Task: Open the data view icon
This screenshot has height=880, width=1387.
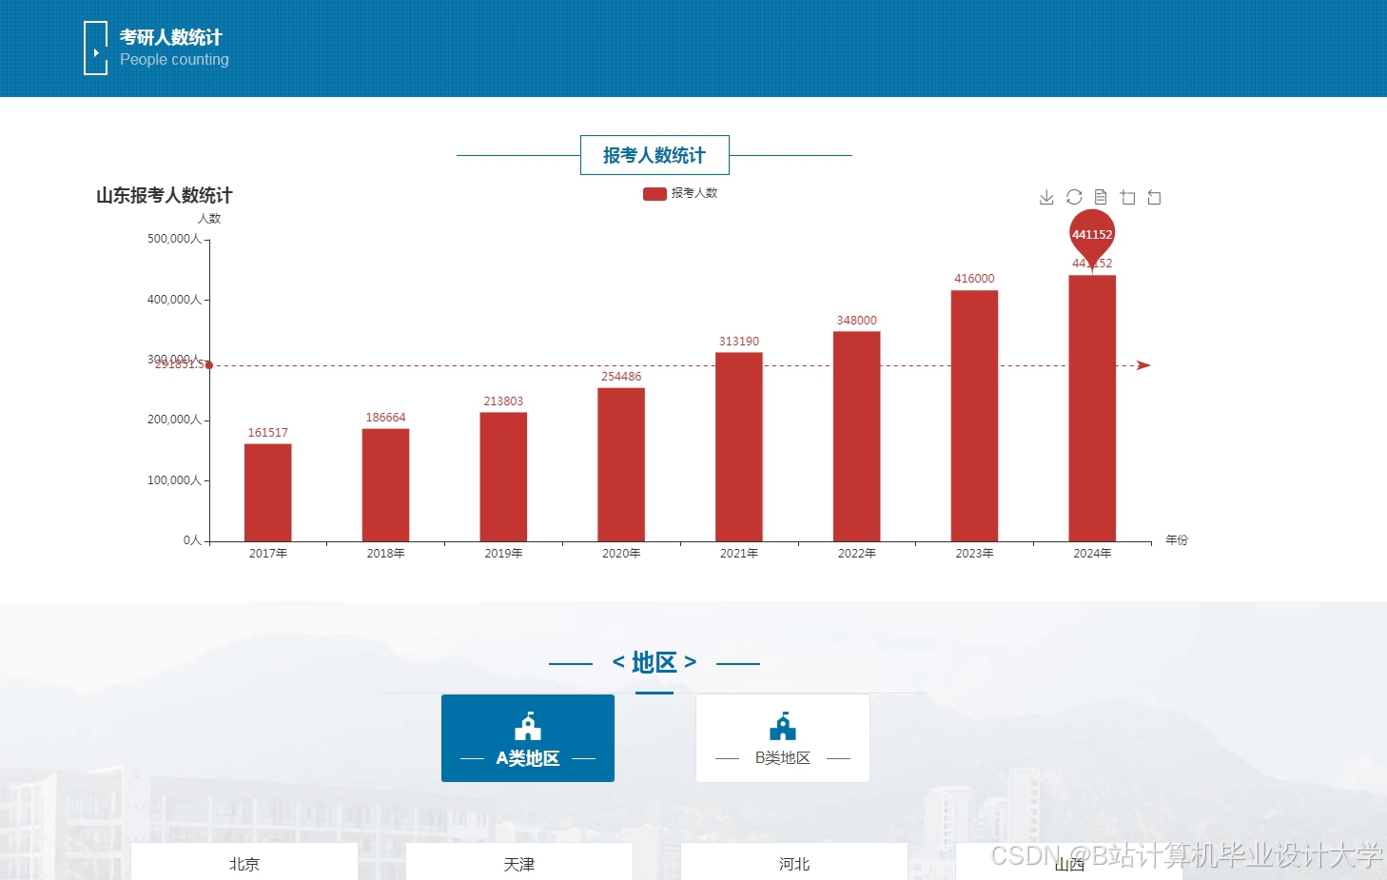Action: pyautogui.click(x=1100, y=197)
